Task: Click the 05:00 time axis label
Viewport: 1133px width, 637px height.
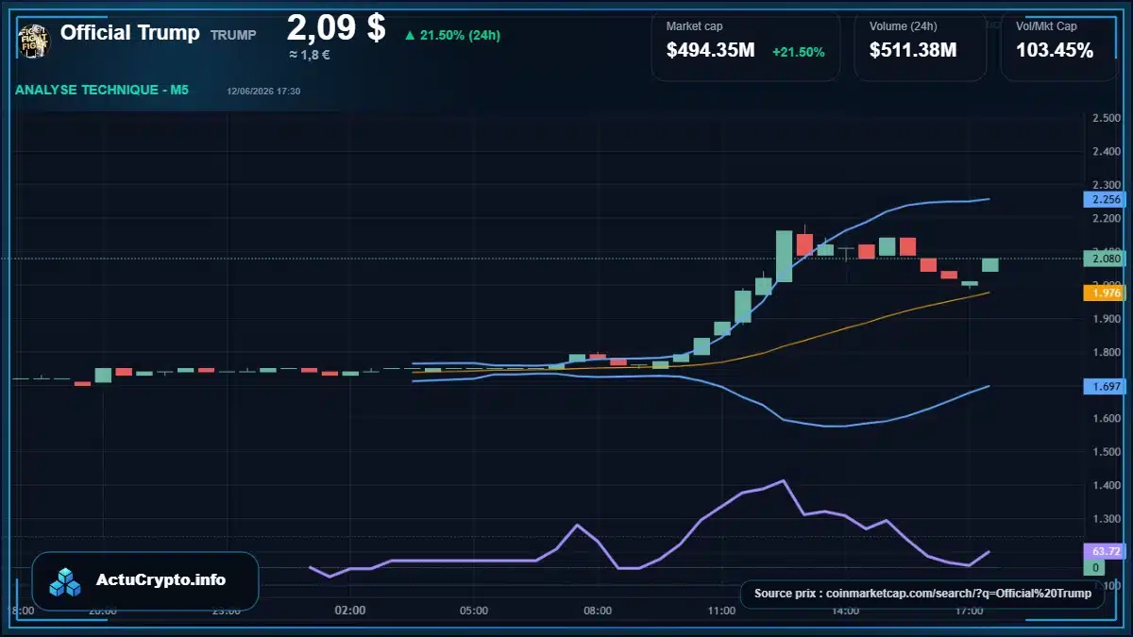Action: coord(474,611)
